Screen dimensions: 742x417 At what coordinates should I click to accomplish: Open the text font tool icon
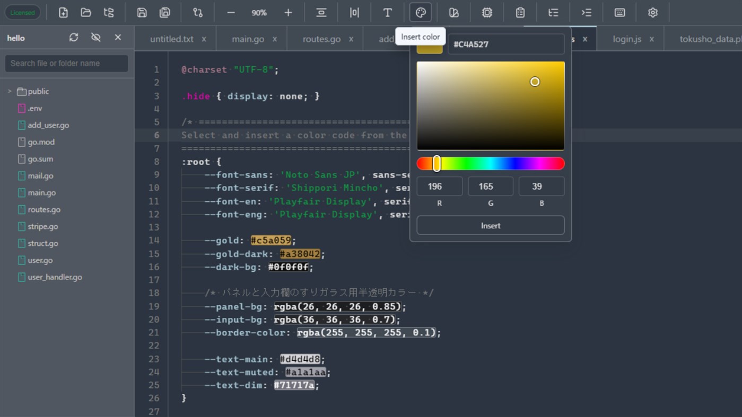pos(387,13)
